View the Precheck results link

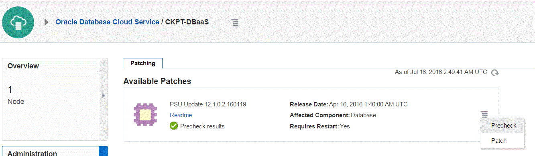click(x=202, y=126)
